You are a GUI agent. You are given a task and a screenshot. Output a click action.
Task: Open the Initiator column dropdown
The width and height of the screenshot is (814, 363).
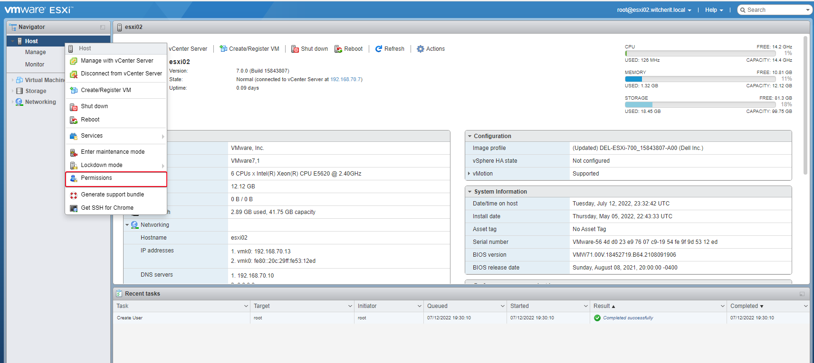point(420,307)
